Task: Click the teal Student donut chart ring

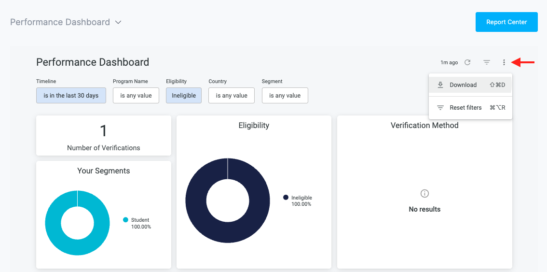Action: pos(53,223)
